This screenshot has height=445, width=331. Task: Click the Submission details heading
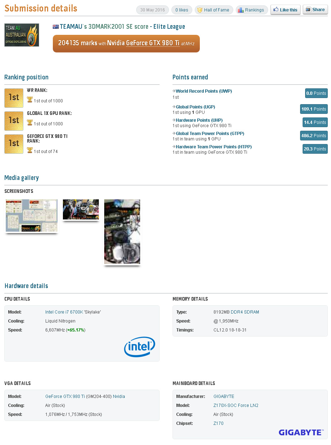tap(41, 8)
